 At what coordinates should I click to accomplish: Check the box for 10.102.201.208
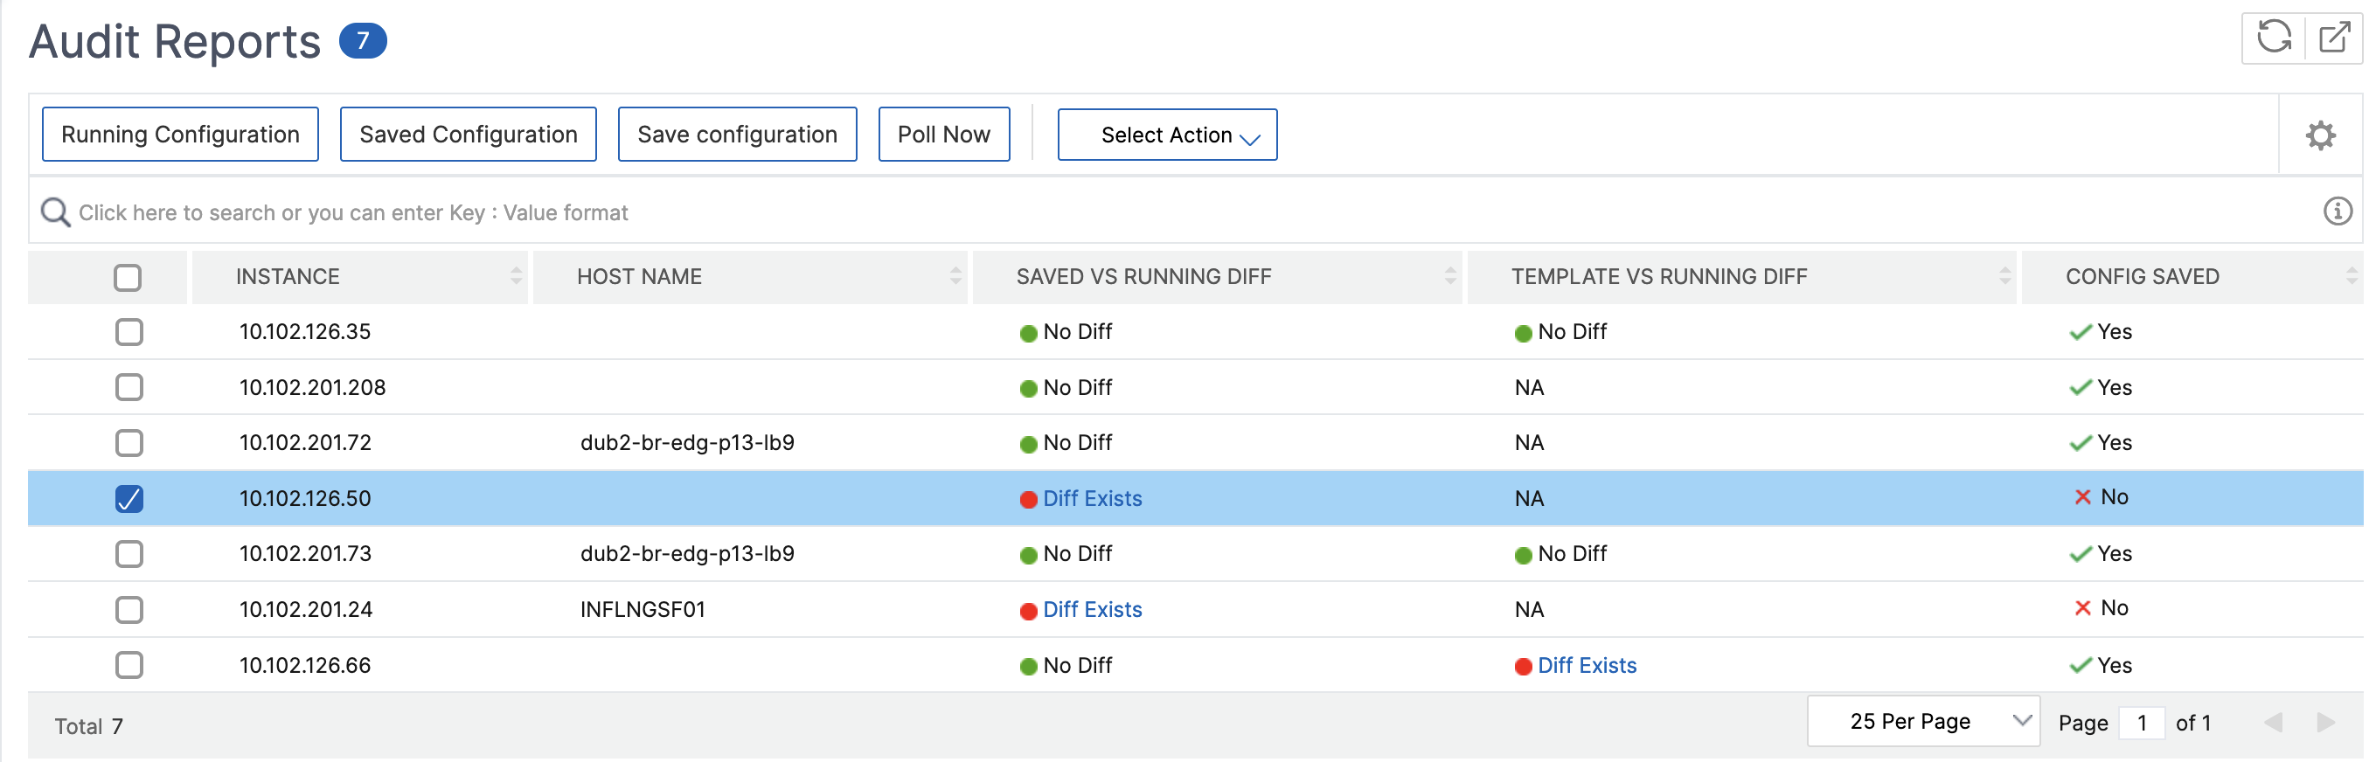[x=129, y=387]
